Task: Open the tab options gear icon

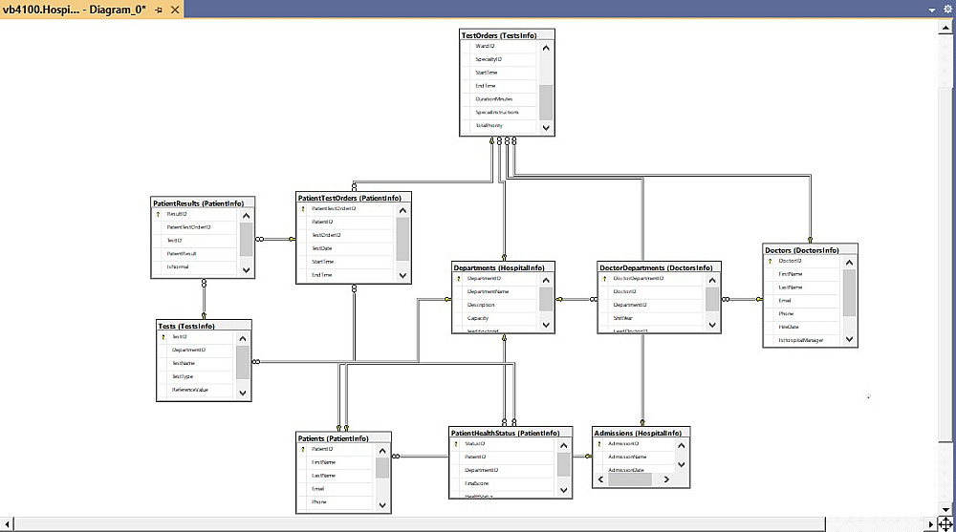Action: click(947, 10)
